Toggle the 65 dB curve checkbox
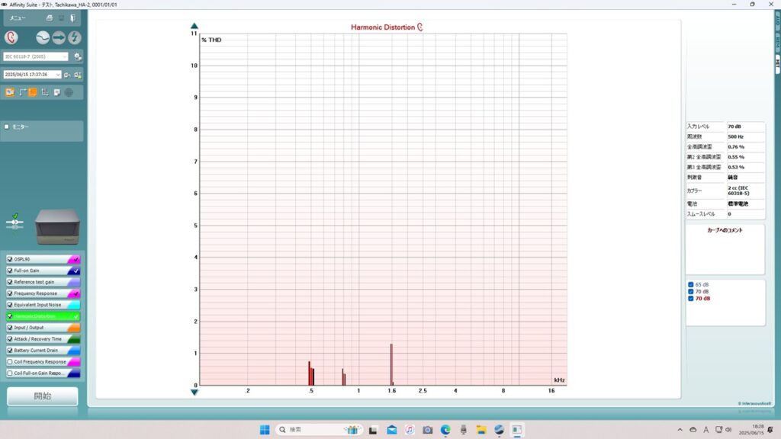The height and width of the screenshot is (439, 781). click(x=691, y=285)
